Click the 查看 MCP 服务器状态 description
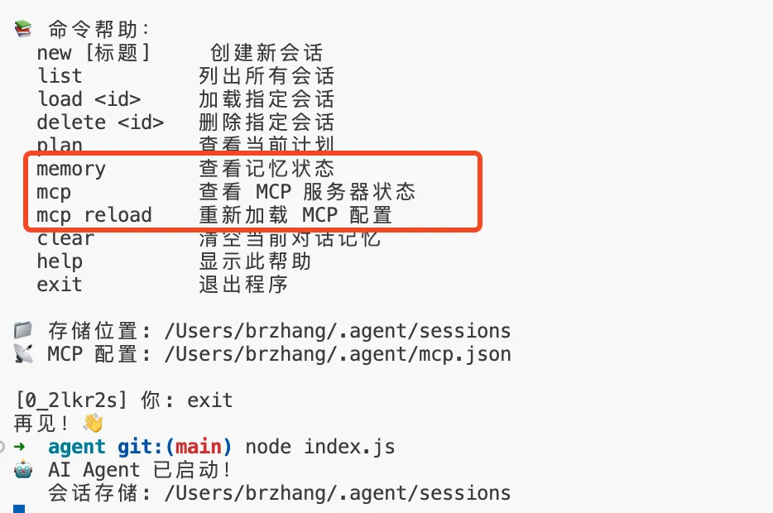The image size is (773, 513). 307,192
